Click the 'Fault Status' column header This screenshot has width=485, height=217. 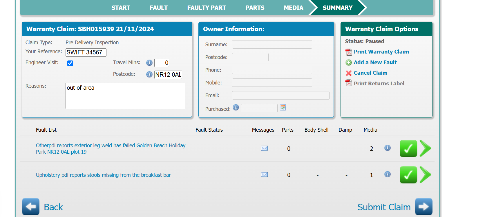pos(209,130)
